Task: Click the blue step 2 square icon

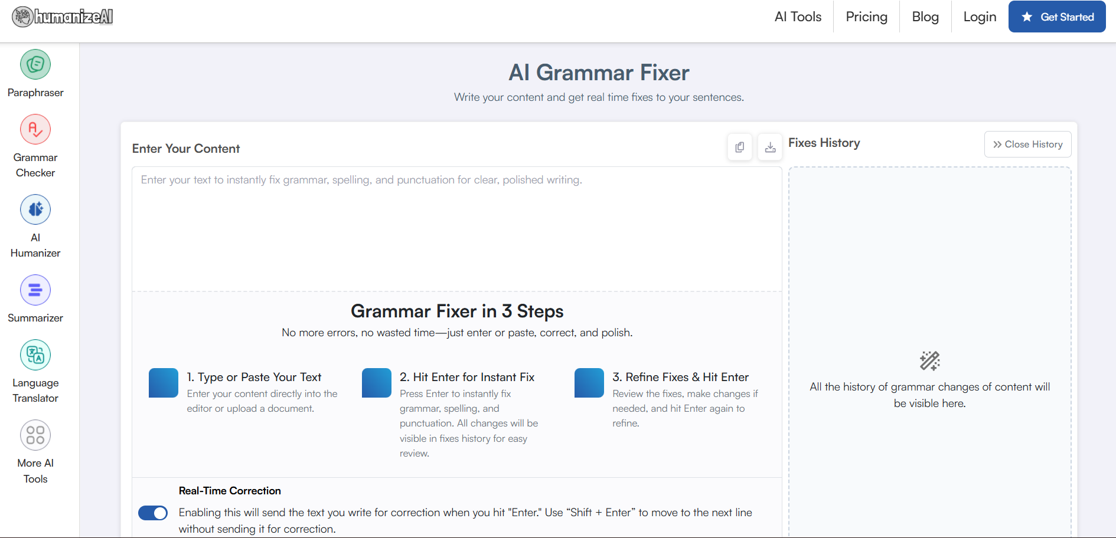Action: pos(377,383)
